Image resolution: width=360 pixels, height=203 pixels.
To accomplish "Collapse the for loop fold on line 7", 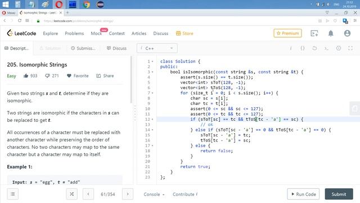I will [x=152, y=93].
